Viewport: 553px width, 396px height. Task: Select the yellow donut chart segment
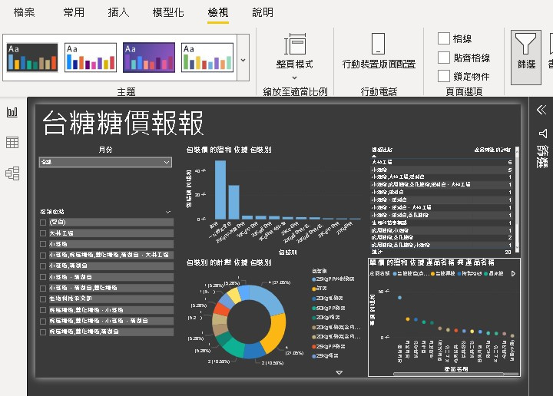pyautogui.click(x=276, y=332)
